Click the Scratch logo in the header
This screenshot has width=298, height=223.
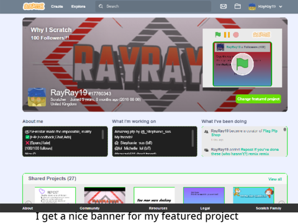(34, 6)
